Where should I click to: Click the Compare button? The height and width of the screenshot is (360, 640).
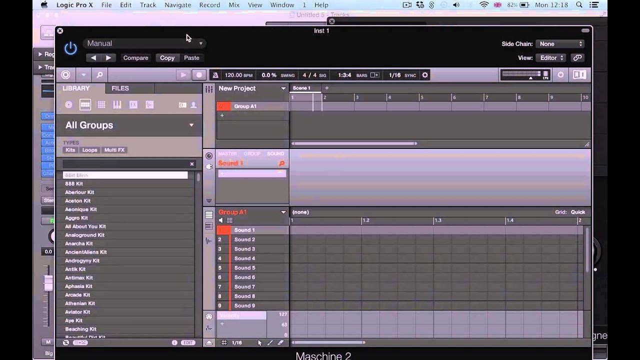(x=136, y=58)
